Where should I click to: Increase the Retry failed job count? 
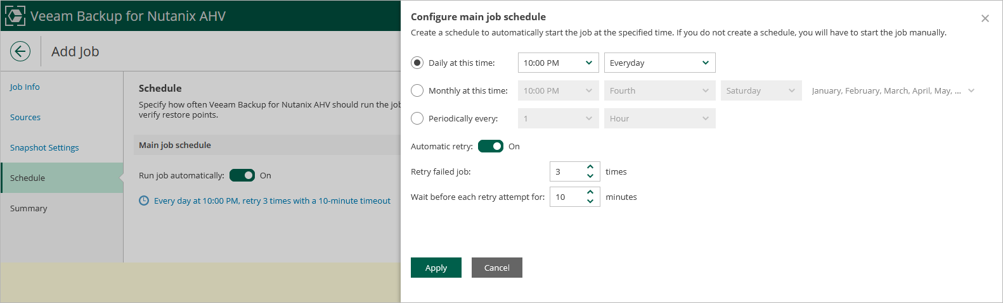590,167
